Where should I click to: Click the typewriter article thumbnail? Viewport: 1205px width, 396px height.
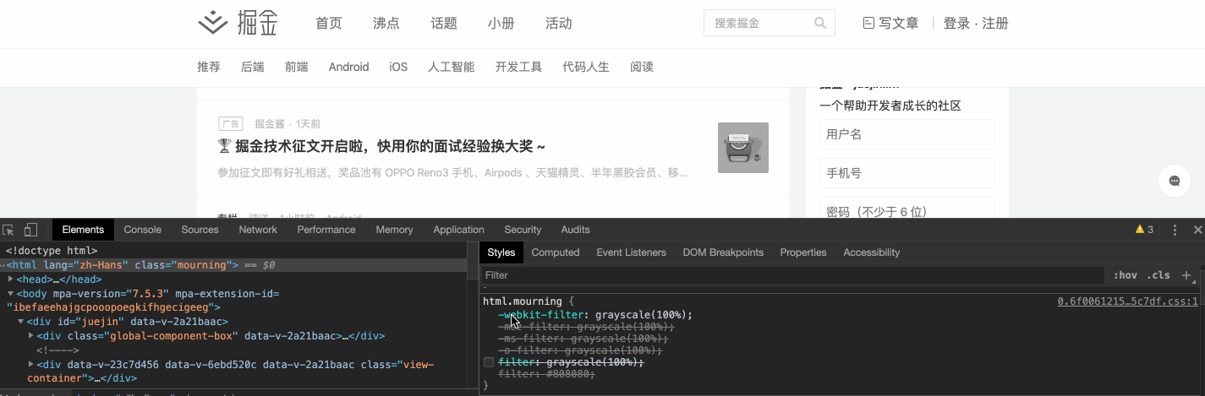click(x=743, y=148)
